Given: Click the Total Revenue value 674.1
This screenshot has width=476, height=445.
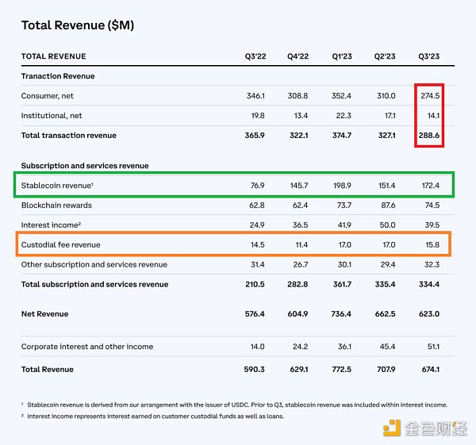Looking at the screenshot, I should [429, 369].
